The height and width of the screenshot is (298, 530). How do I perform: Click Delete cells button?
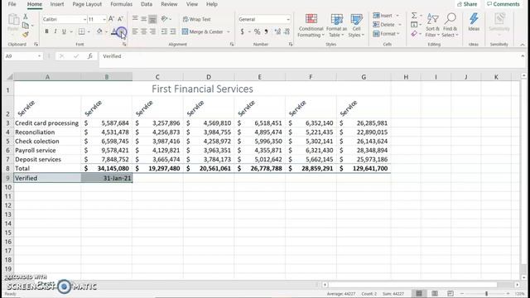pos(384,25)
